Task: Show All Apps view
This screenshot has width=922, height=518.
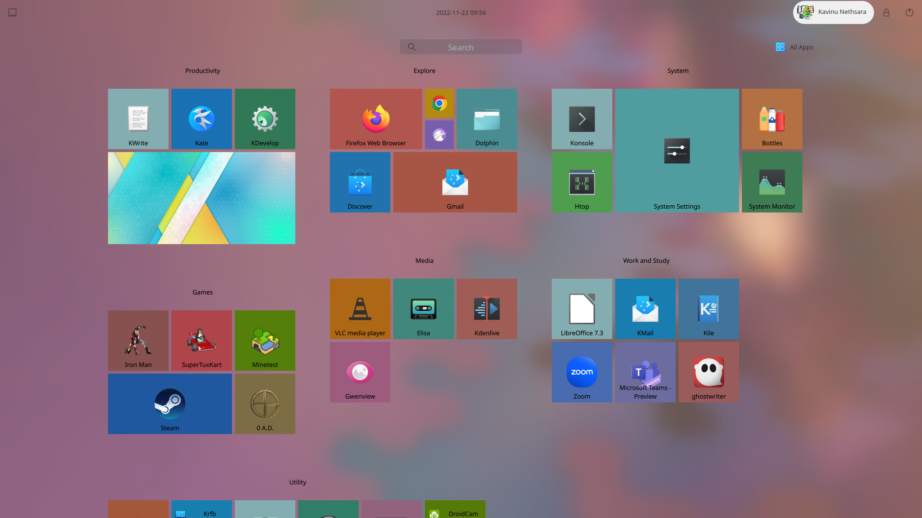Action: (795, 47)
